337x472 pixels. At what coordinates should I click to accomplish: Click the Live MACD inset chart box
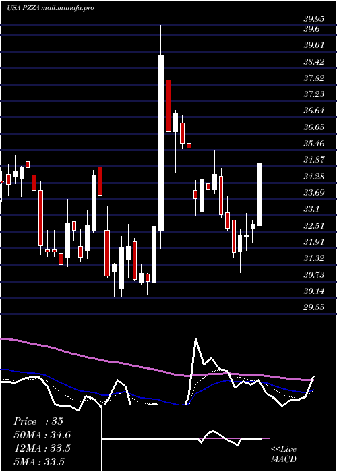[185, 438]
